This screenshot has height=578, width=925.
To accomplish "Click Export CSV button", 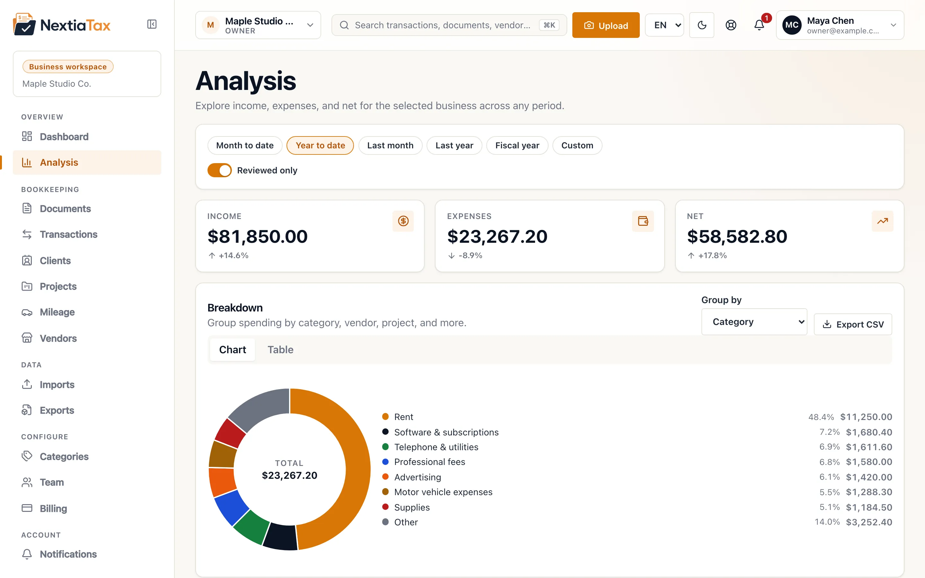I will (x=853, y=324).
